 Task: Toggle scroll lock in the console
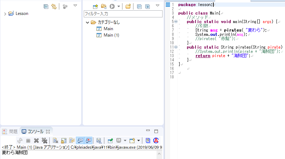[x=64, y=141]
